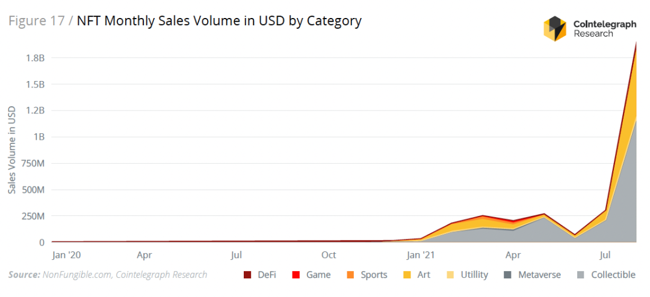This screenshot has width=650, height=297.
Task: Click the DeFi dark red legend swatch
Action: pos(248,275)
